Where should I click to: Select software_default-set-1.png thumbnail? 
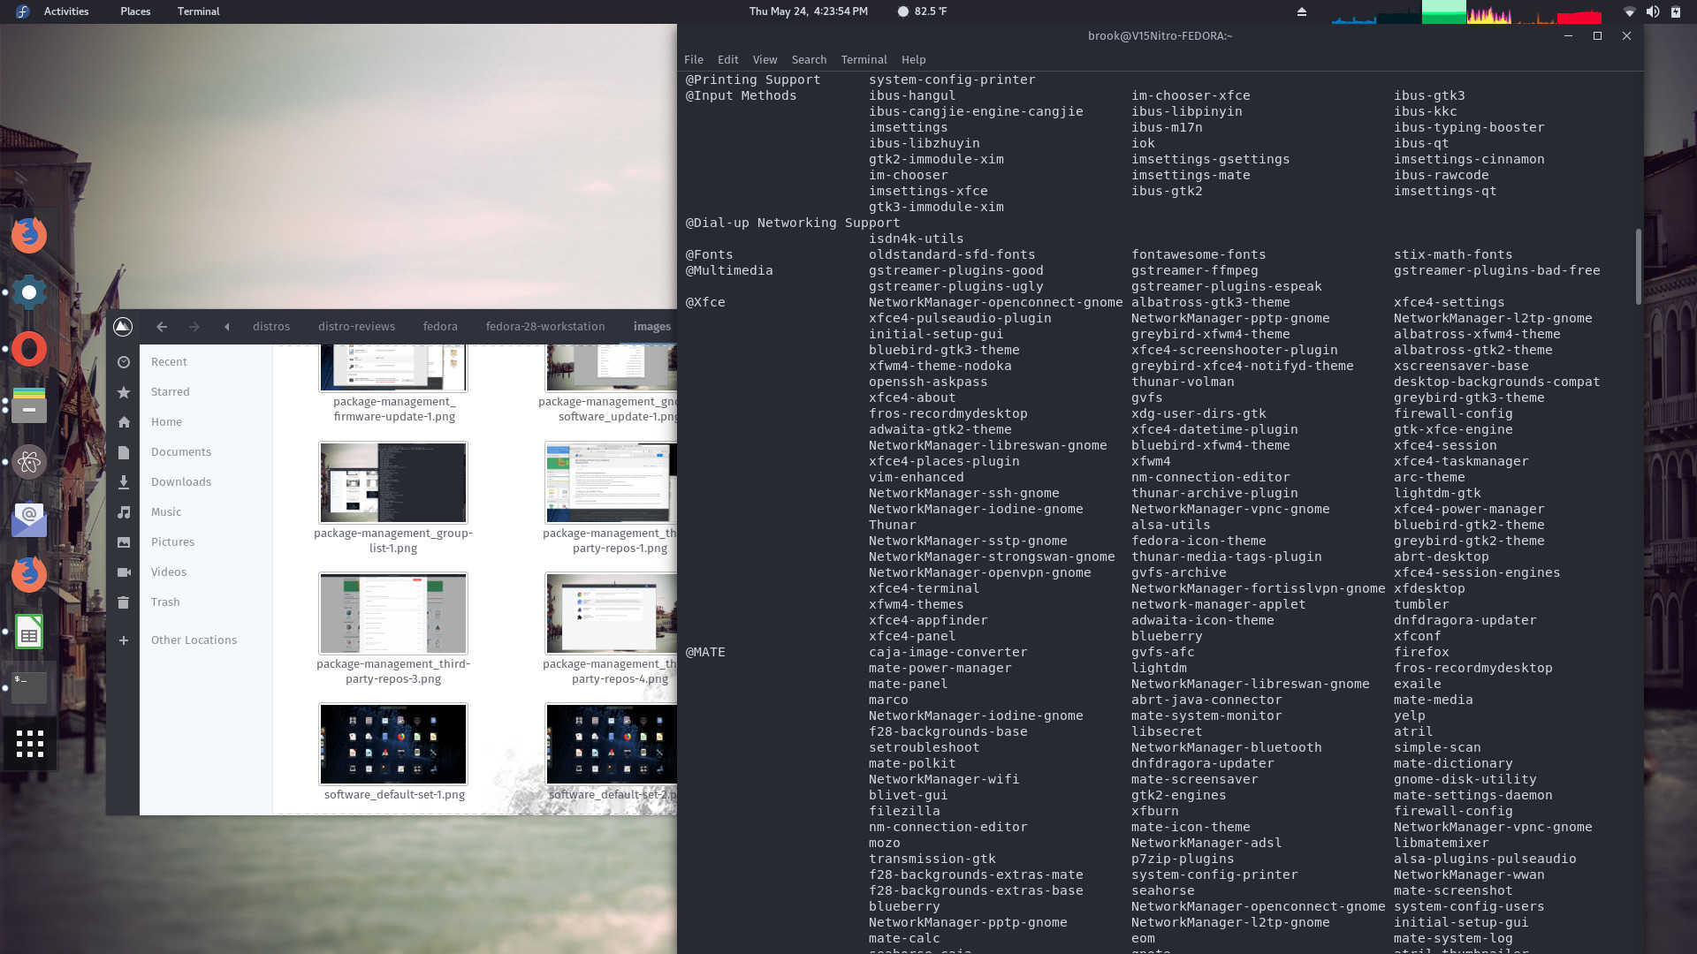click(x=393, y=744)
